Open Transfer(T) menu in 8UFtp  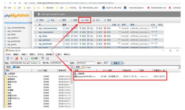pyautogui.click(x=24, y=54)
